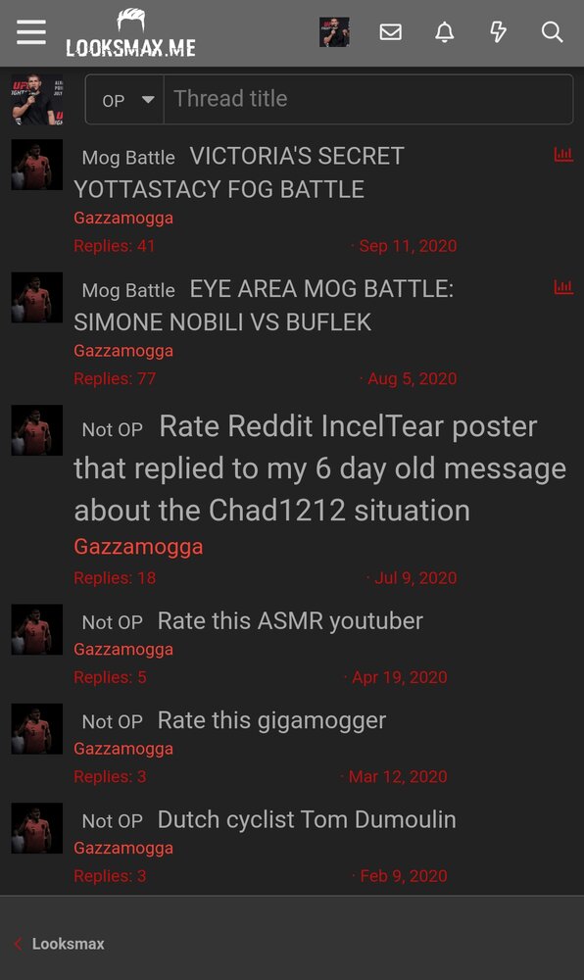The image size is (584, 980).
Task: Click the lightning bolt what's new icon
Action: [x=498, y=32]
